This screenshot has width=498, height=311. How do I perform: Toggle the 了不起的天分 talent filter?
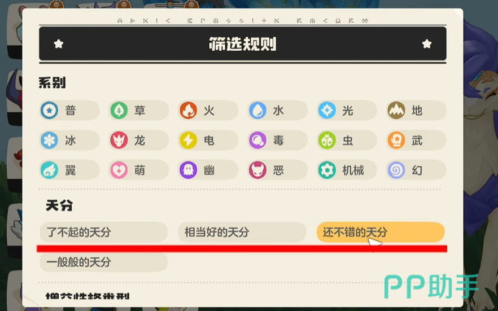pyautogui.click(x=103, y=232)
